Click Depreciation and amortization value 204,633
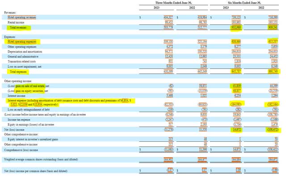 273,52
